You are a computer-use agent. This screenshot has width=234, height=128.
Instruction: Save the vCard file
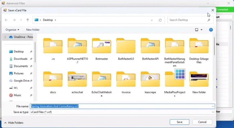[180, 122]
